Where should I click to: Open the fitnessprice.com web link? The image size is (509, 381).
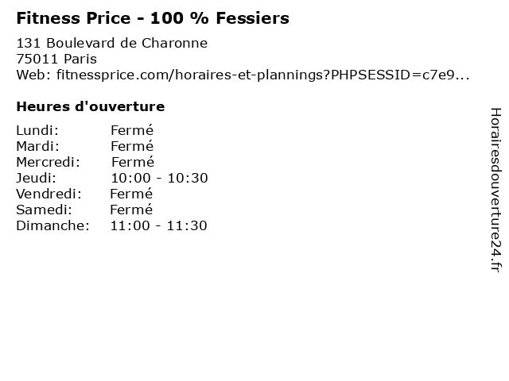(263, 75)
